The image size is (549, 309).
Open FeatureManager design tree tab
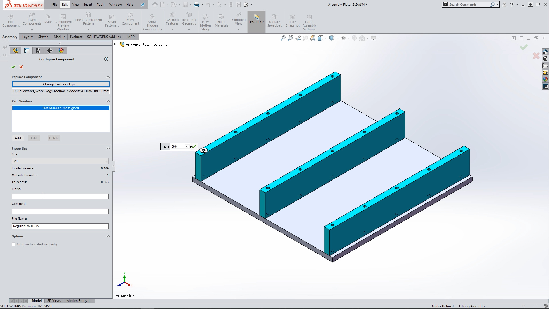[15, 51]
